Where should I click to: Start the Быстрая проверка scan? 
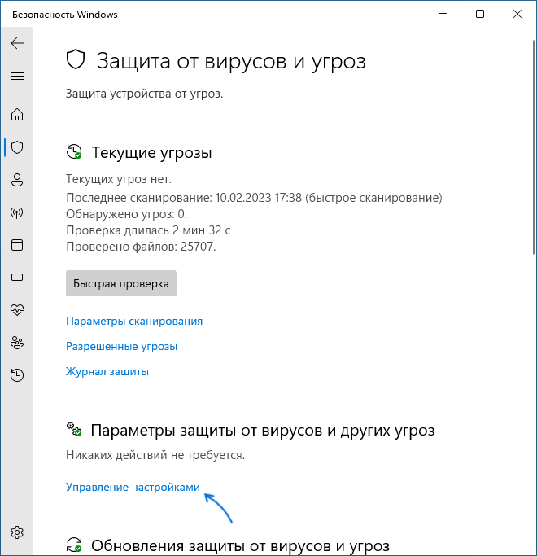pyautogui.click(x=121, y=283)
